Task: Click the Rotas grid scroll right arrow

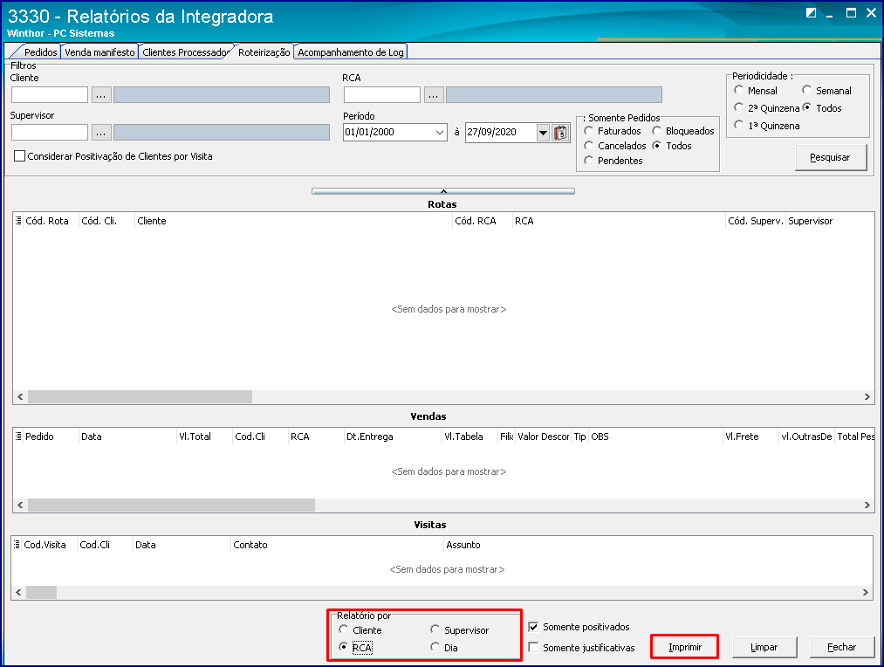Action: [867, 397]
